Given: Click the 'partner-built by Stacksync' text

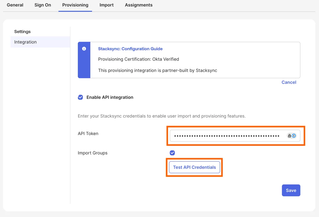Looking at the screenshot, I should pyautogui.click(x=190, y=70).
